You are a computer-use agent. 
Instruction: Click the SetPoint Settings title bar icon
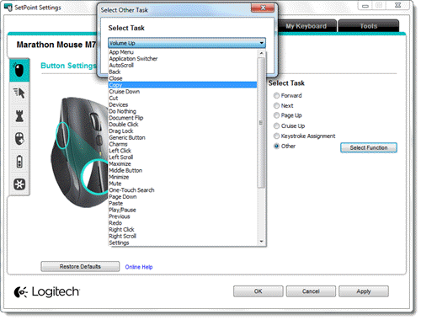(x=8, y=8)
